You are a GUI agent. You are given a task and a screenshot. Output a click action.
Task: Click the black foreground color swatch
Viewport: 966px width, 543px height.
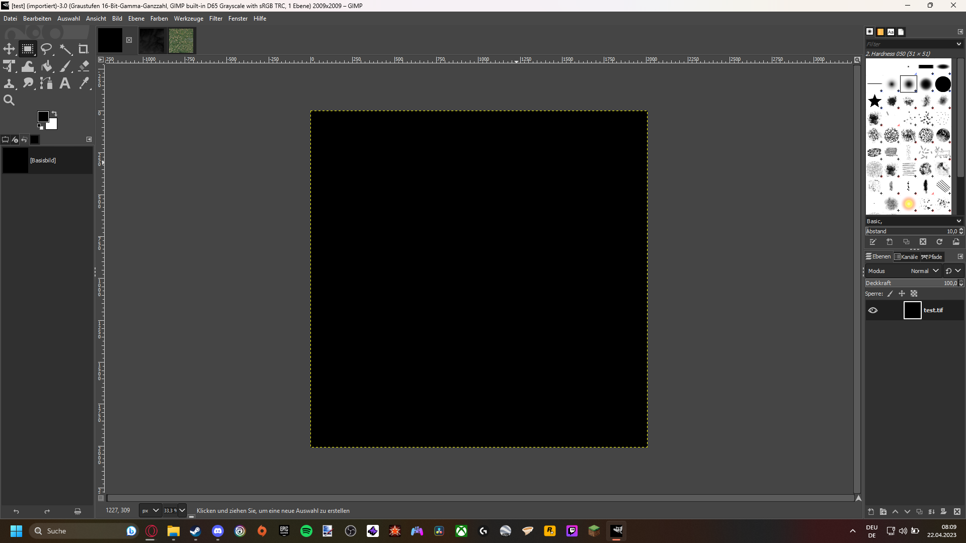pos(43,117)
